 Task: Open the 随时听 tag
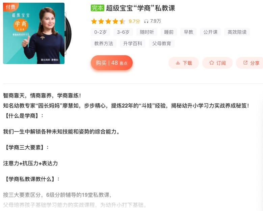pyautogui.click(x=147, y=32)
